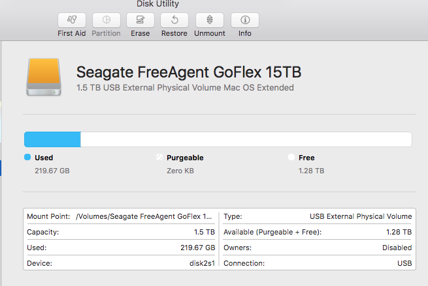
Task: Click the Owners Disabled value
Action: [397, 248]
